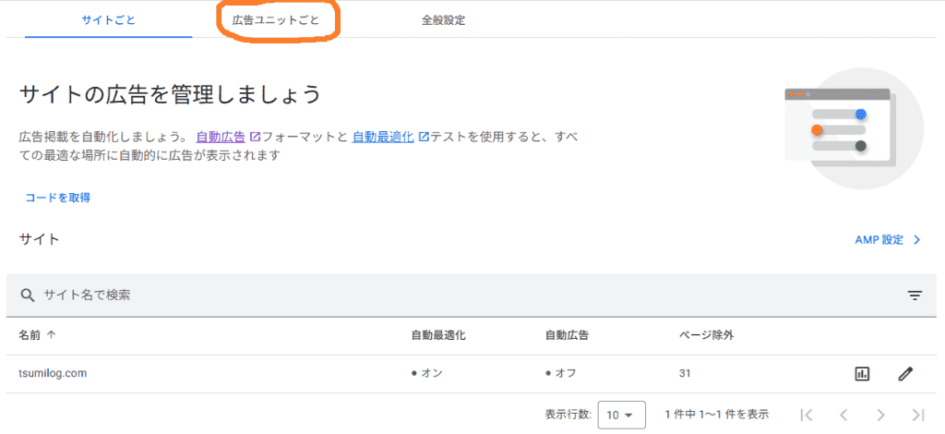Screen dimensions: 945x434
Task: Click the pencil edit icon for tsumilog.com
Action: [x=905, y=374]
